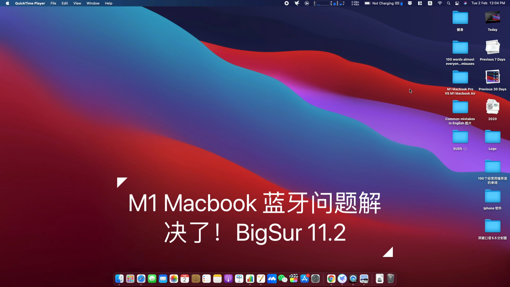Show battery 'Not Charging' status menu
The height and width of the screenshot is (287, 510).
379,3
